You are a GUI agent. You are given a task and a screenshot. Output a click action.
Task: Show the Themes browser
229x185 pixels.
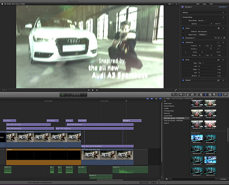pyautogui.click(x=214, y=95)
